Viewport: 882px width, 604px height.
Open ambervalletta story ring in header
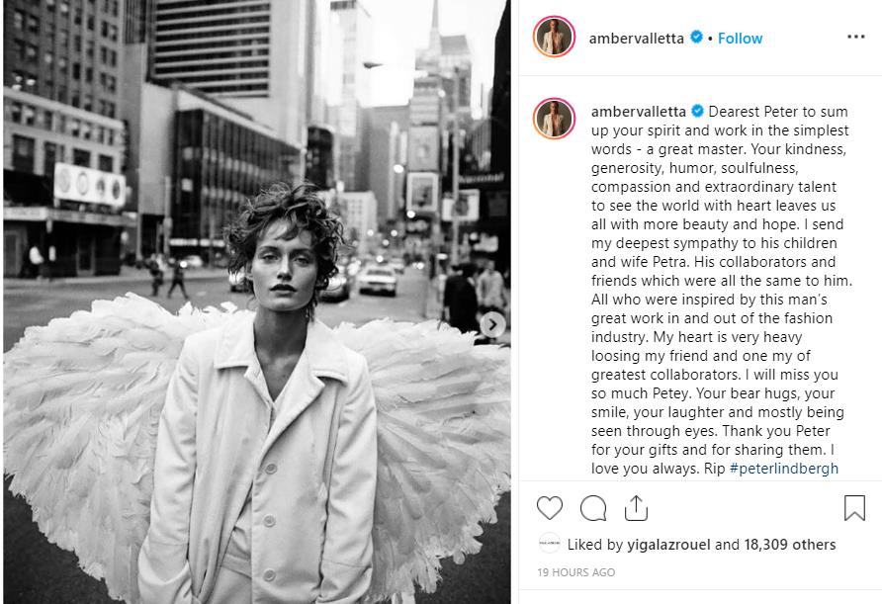pyautogui.click(x=554, y=38)
